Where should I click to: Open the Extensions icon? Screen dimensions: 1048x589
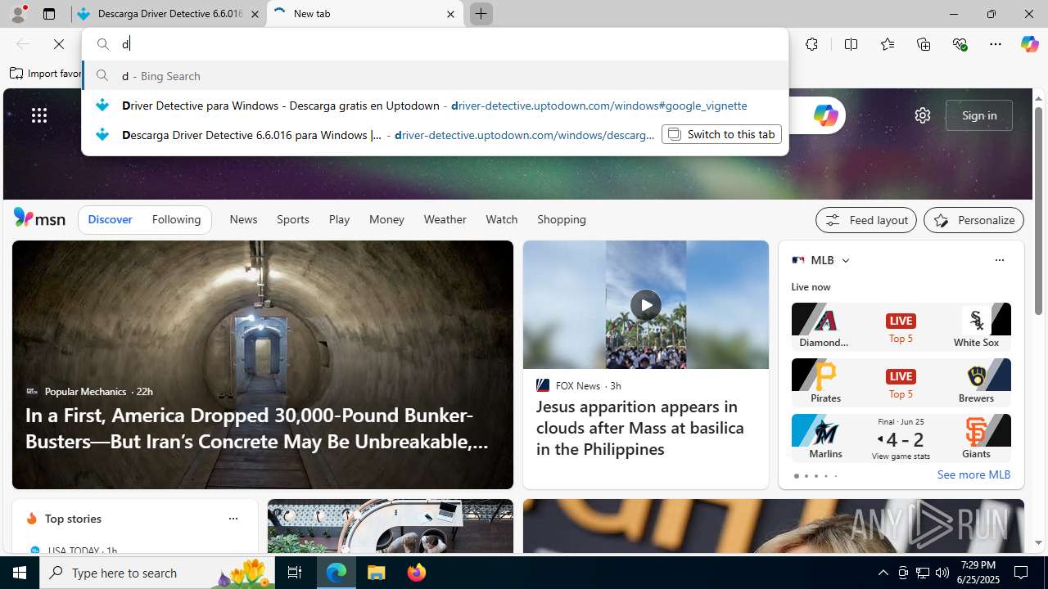(x=811, y=44)
